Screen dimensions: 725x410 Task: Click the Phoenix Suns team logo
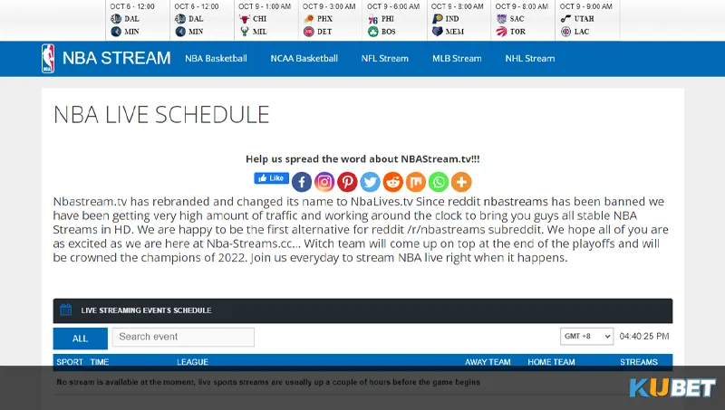pos(309,19)
